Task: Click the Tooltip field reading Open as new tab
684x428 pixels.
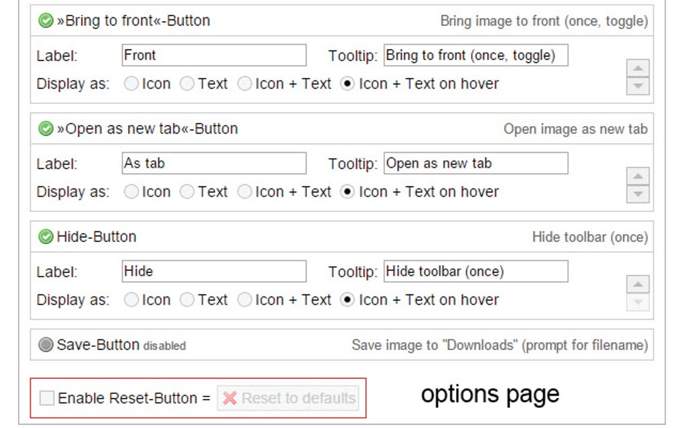Action: coord(475,162)
